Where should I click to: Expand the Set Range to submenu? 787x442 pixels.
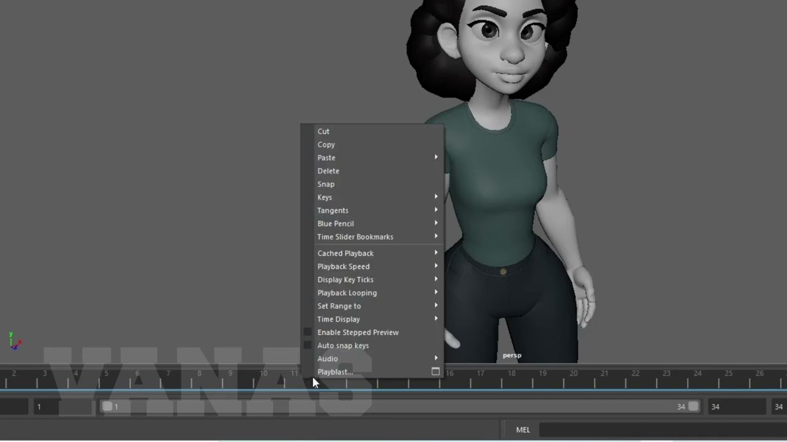point(372,306)
